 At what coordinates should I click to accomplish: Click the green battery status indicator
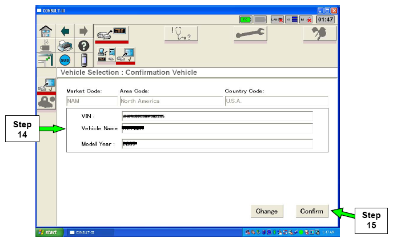tap(246, 19)
